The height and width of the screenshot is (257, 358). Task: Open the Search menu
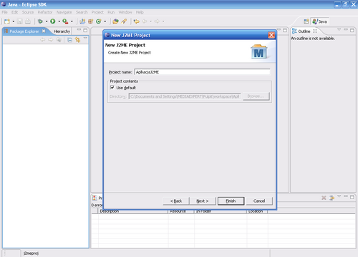click(82, 12)
